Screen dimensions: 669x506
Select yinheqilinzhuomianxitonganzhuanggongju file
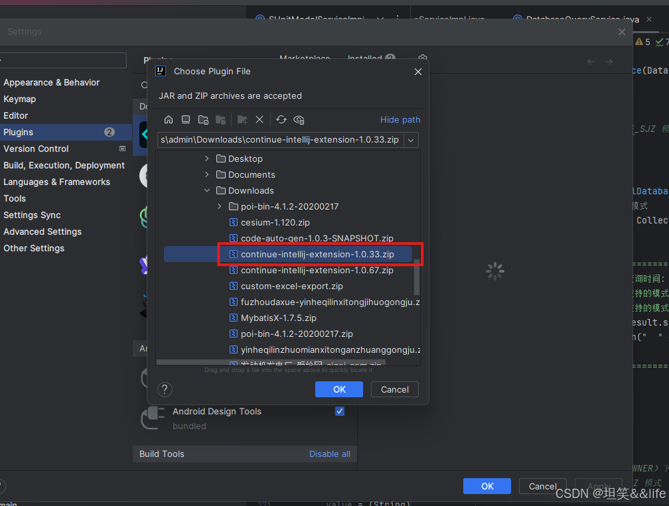pyautogui.click(x=325, y=349)
